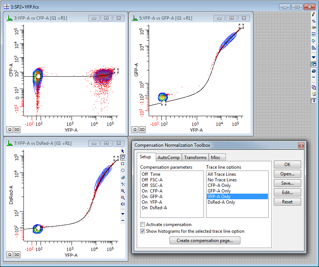The height and width of the screenshot is (267, 319).
Task: Click the printer icon in right toolbar
Action: pos(314,71)
